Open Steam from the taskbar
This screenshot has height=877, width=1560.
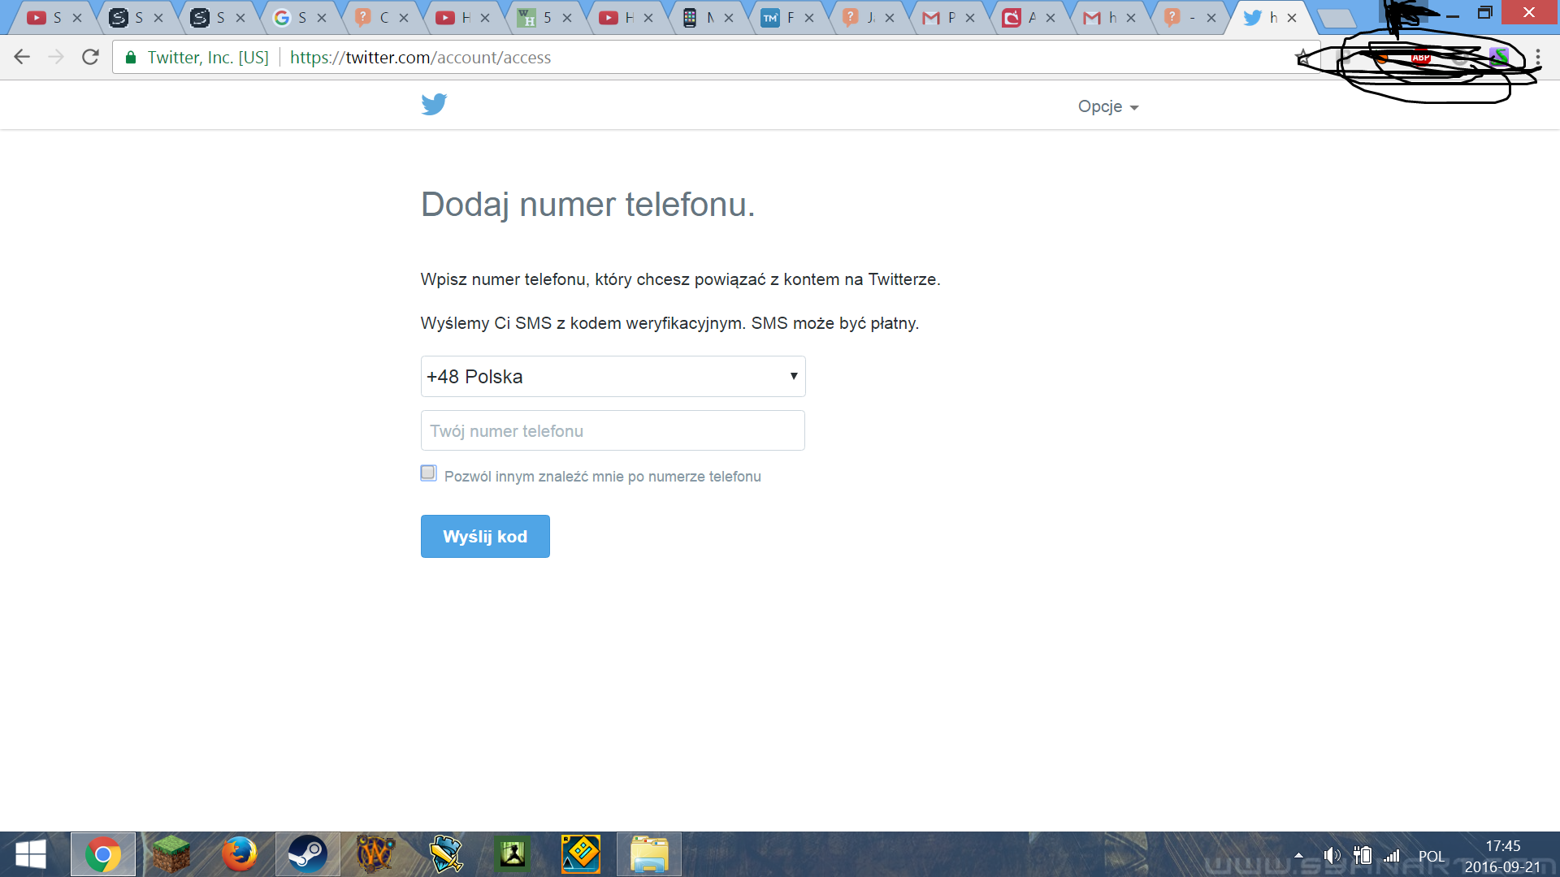coord(307,854)
